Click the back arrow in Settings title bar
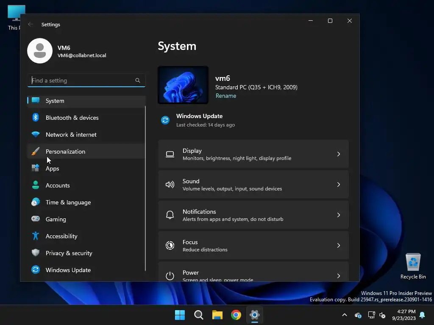 (31, 24)
